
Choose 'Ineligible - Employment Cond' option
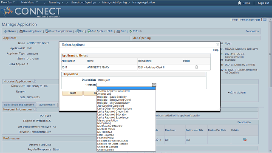(114, 100)
